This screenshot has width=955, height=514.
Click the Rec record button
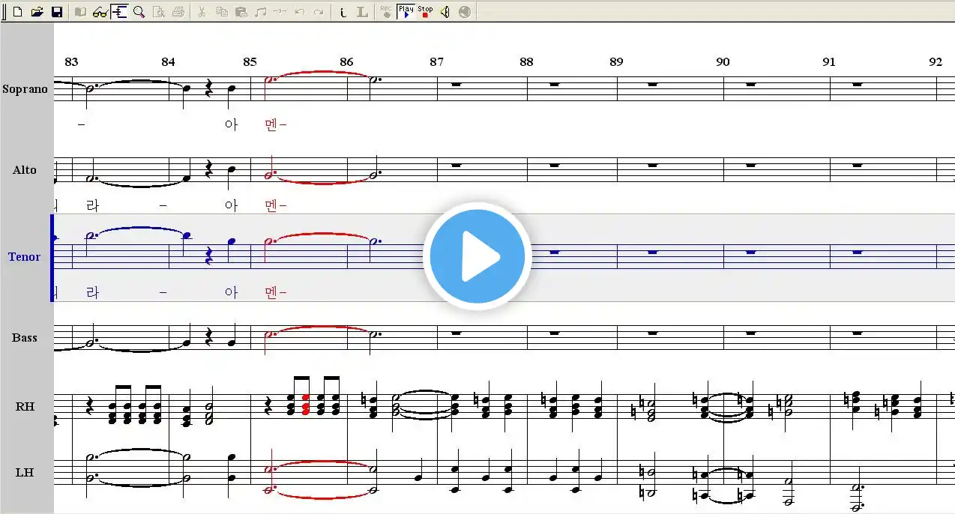tap(386, 12)
